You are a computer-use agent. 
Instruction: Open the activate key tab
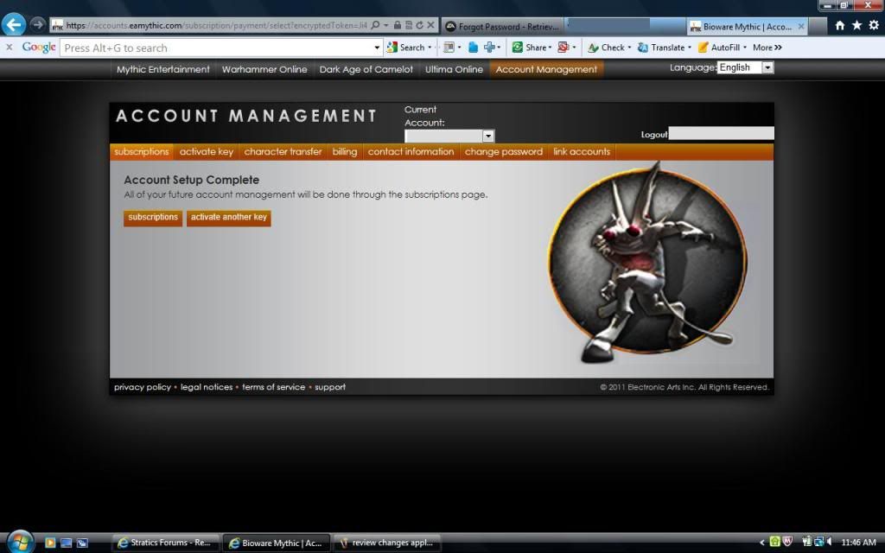tap(206, 152)
